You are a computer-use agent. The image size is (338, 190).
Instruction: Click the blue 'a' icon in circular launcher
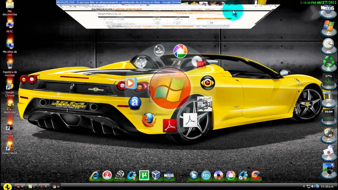pos(135,103)
